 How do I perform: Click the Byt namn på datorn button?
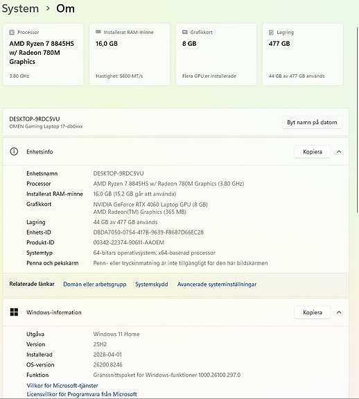tap(312, 122)
